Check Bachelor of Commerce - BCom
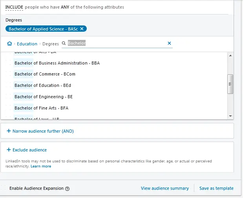Viewport: 243px width, 198px height. coord(44,74)
